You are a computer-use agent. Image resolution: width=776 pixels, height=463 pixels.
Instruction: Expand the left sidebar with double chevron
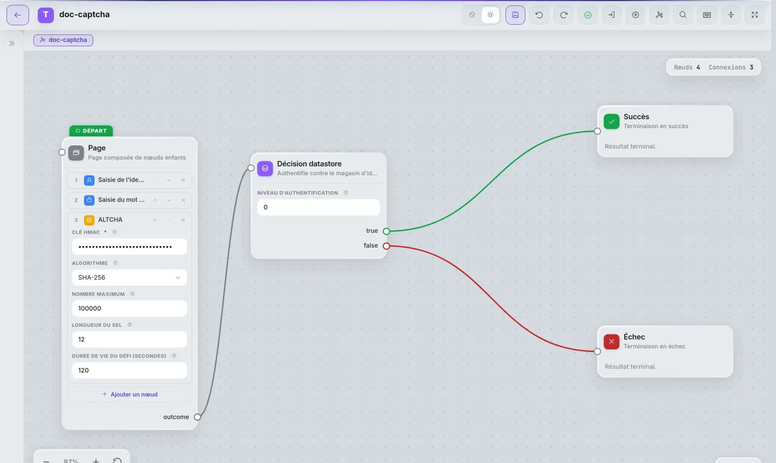coord(12,44)
